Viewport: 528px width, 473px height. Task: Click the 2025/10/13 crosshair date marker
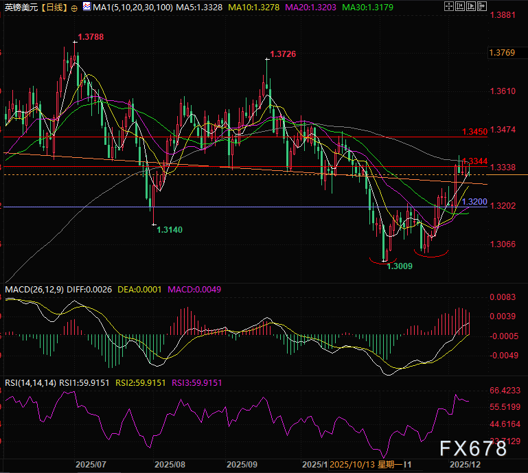350,465
